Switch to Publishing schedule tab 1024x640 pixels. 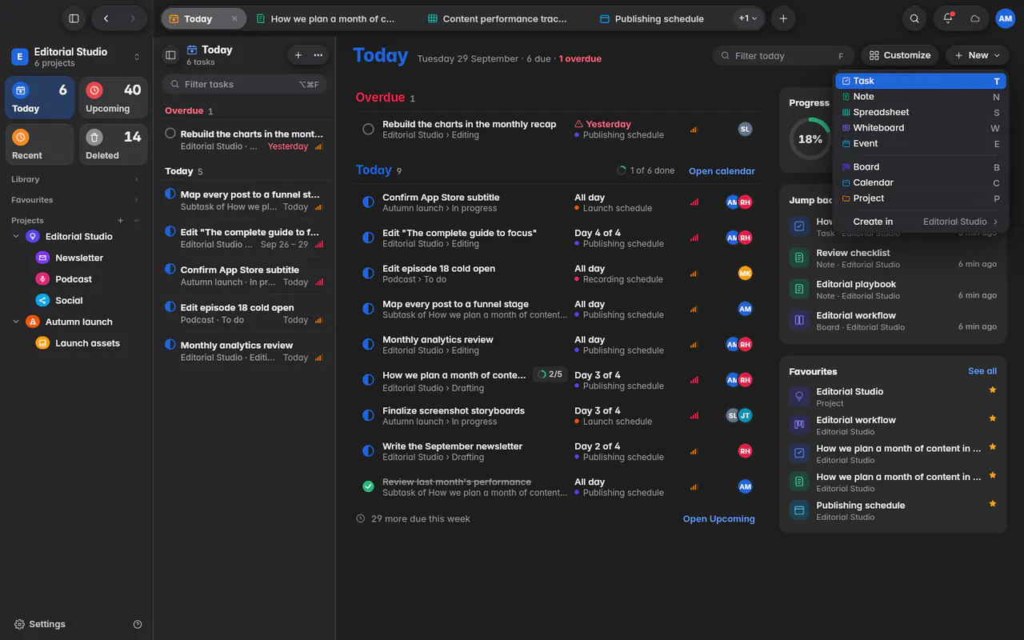(652, 18)
